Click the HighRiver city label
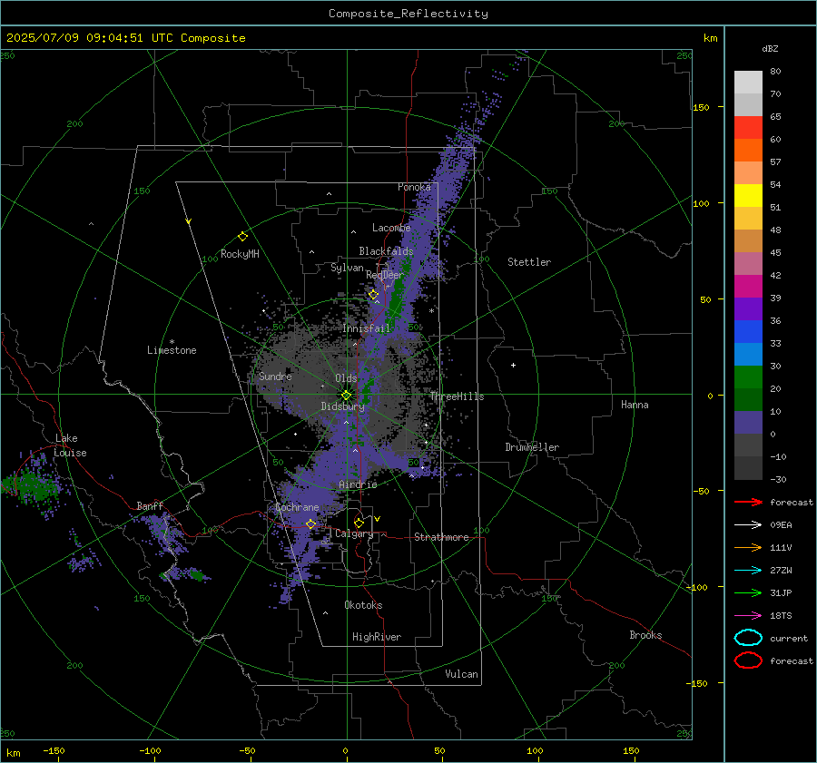The height and width of the screenshot is (763, 817). (377, 637)
